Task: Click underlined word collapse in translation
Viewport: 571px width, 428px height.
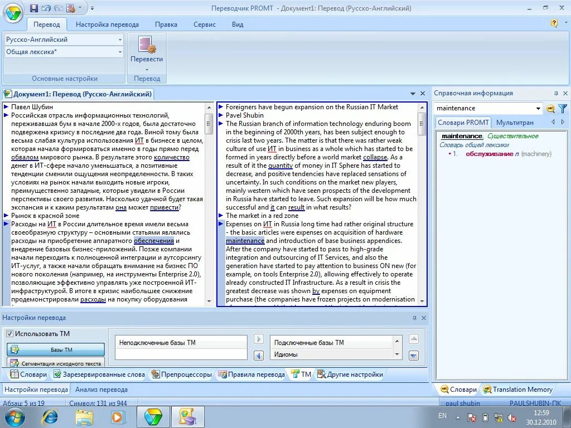Action: (x=375, y=157)
